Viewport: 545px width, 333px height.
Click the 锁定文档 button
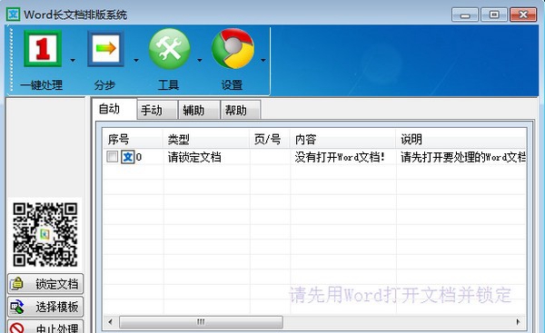click(x=45, y=284)
